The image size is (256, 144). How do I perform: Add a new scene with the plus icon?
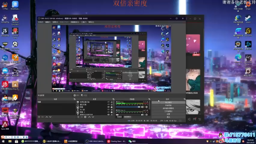(39, 117)
